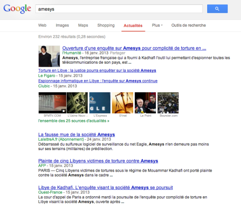The image size is (241, 205).
Task: Click the l'Humanité source name
Action: pos(71,53)
